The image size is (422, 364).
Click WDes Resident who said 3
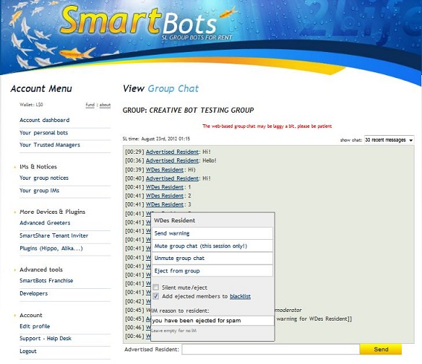pos(165,204)
